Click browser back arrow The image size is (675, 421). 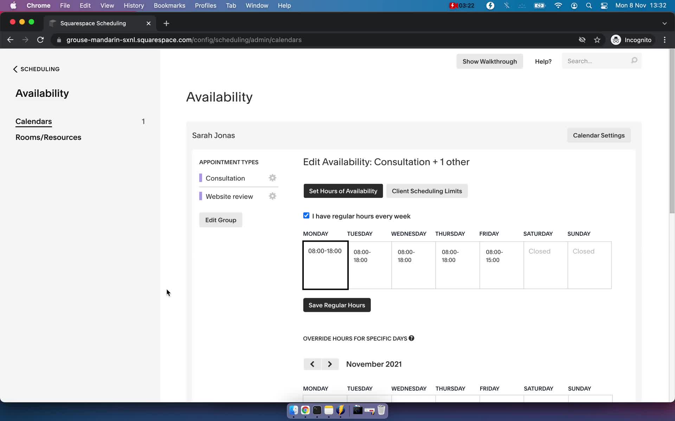pyautogui.click(x=10, y=40)
